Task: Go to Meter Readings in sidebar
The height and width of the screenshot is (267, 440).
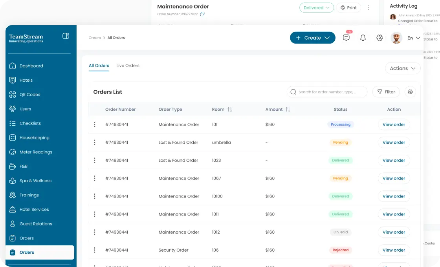Action: coord(36,152)
